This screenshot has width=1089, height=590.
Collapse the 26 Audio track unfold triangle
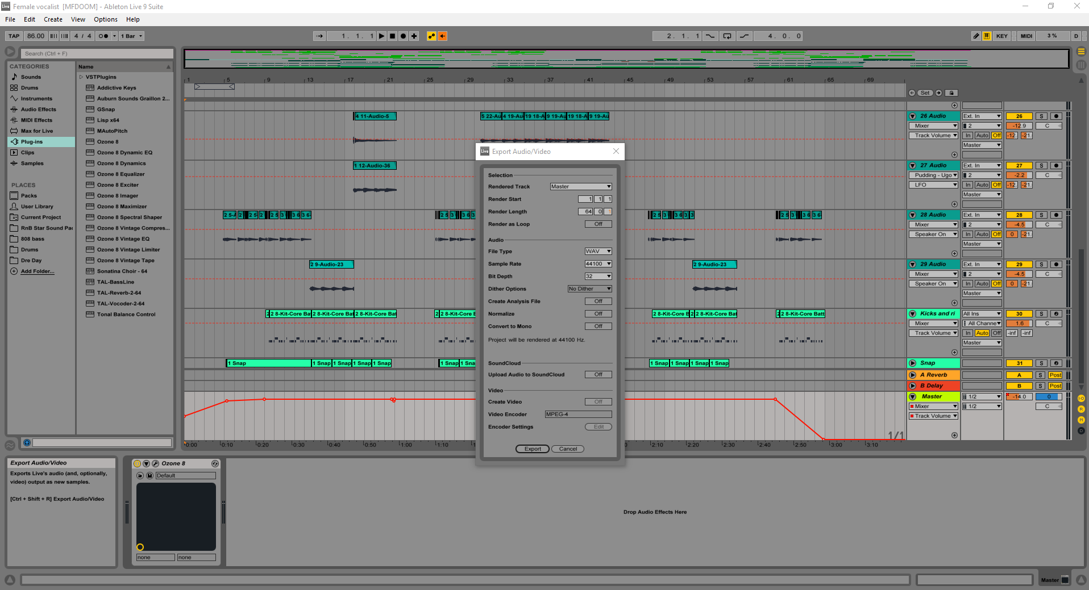tap(912, 116)
